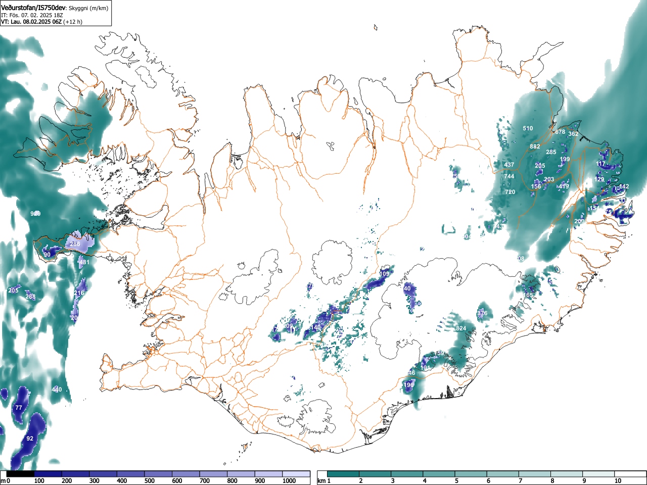Screen dimensions: 647x485
Task: Click the 117 visibility value
Action: tap(600, 164)
